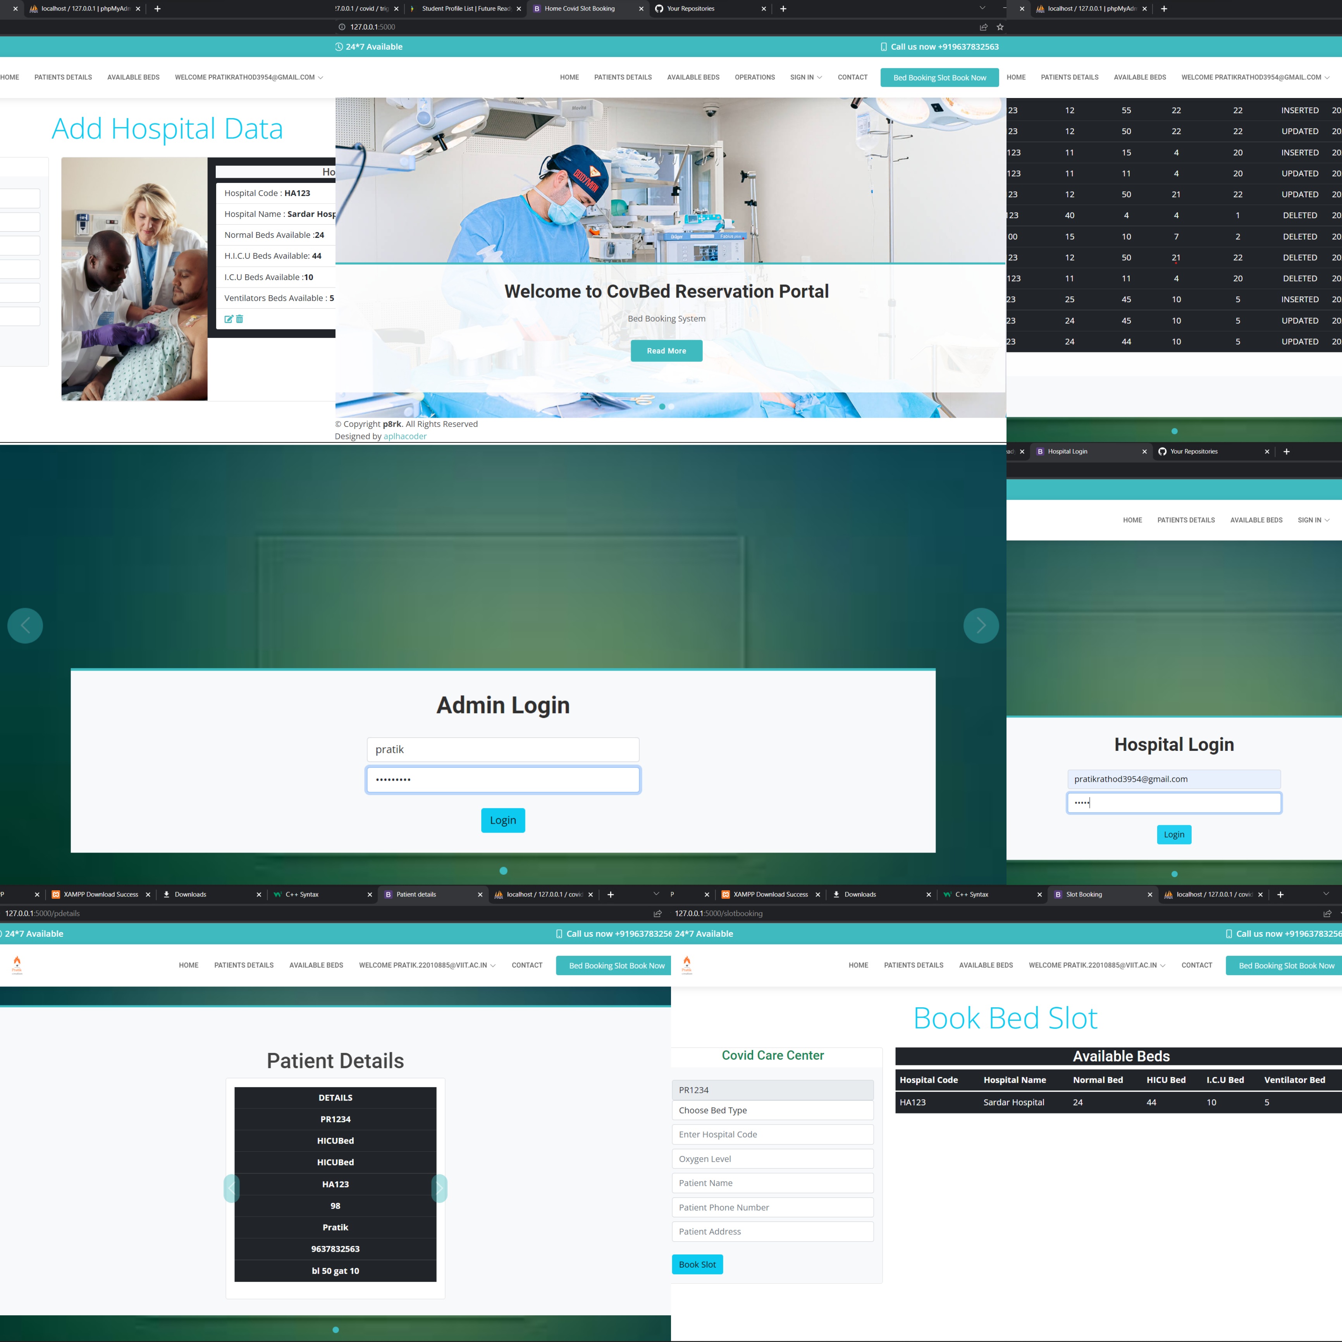The height and width of the screenshot is (1342, 1342).
Task: Click the next slide arrow on Admin Login page
Action: [981, 625]
